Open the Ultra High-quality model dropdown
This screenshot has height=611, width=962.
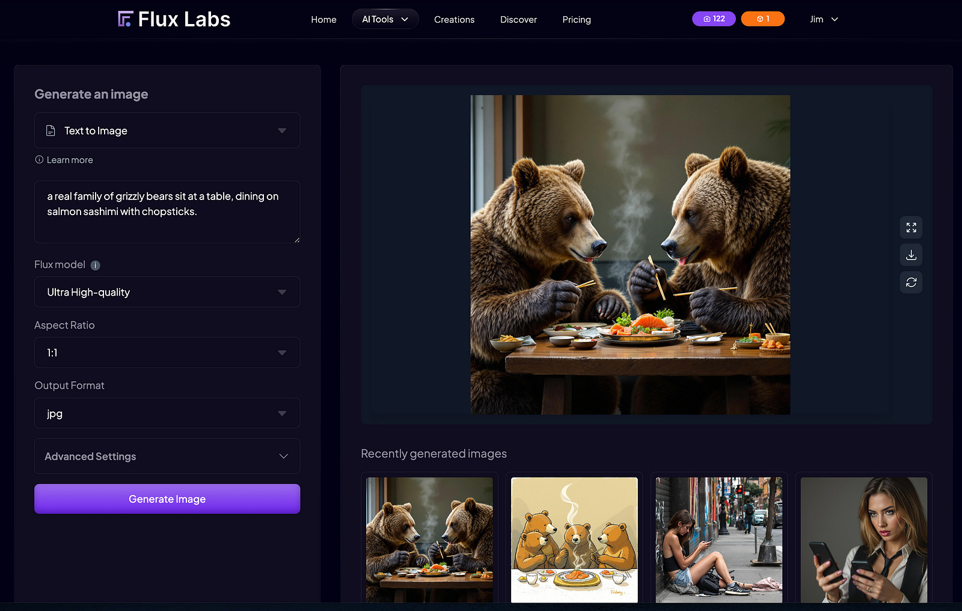167,292
